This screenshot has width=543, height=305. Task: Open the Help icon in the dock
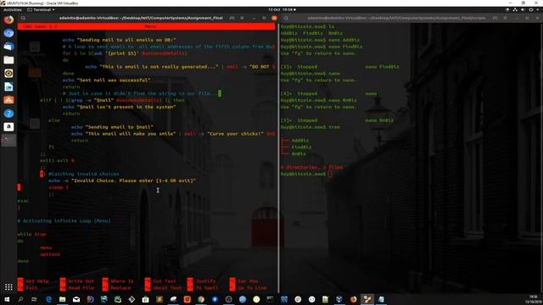(8, 114)
